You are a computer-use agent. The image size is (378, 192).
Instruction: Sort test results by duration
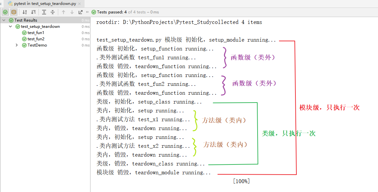pos(34,12)
